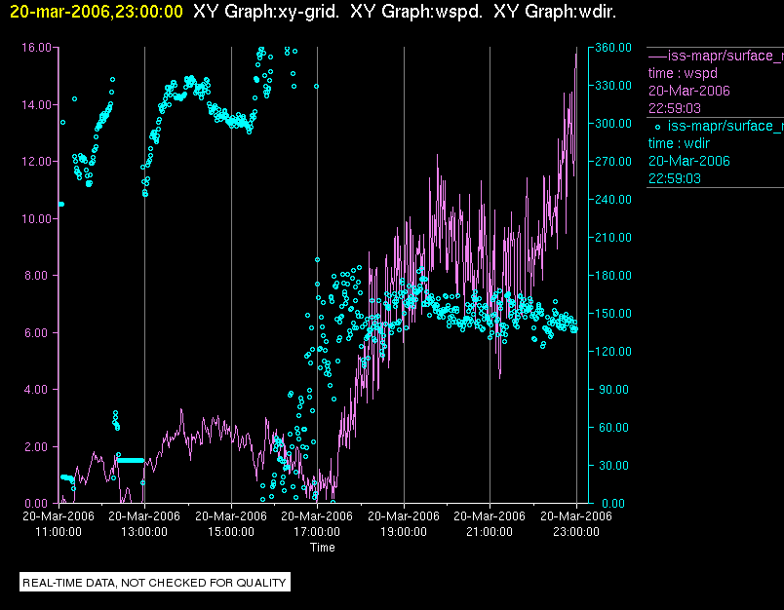Click the 330.00 right axis label

click(613, 86)
